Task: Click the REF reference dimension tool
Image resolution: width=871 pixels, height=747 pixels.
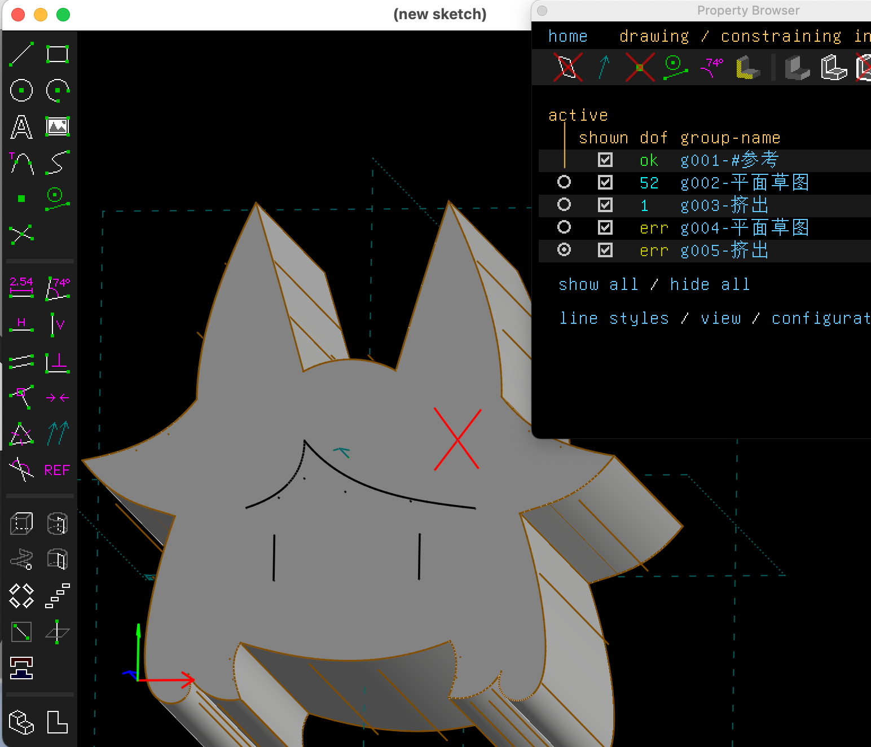Action: pos(57,470)
